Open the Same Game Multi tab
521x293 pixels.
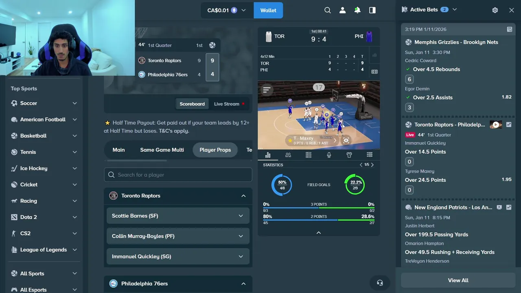coord(162,150)
